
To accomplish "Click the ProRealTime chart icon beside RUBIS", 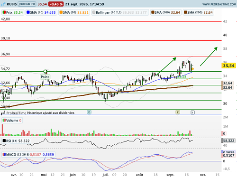I will click(x=3, y=4).
